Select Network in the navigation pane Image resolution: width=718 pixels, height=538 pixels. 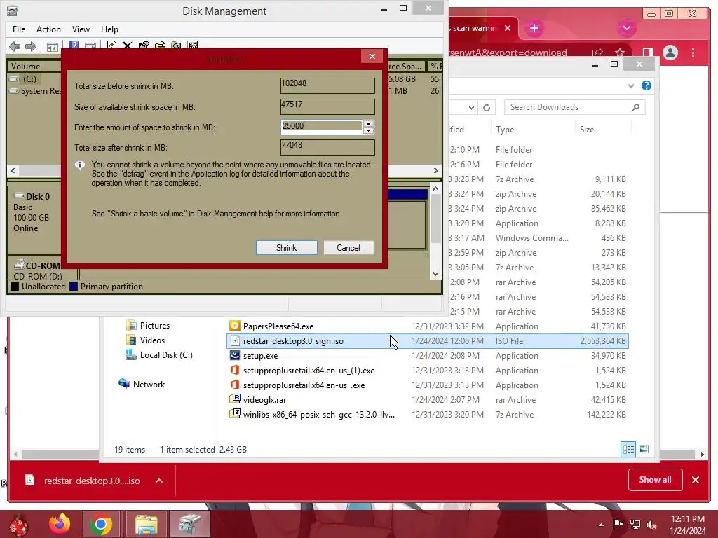coord(142,385)
